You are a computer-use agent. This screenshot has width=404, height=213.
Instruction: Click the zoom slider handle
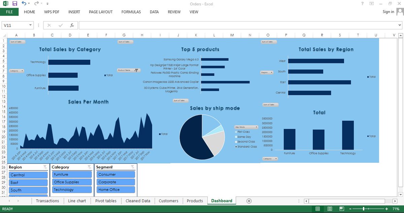[x=363, y=209]
